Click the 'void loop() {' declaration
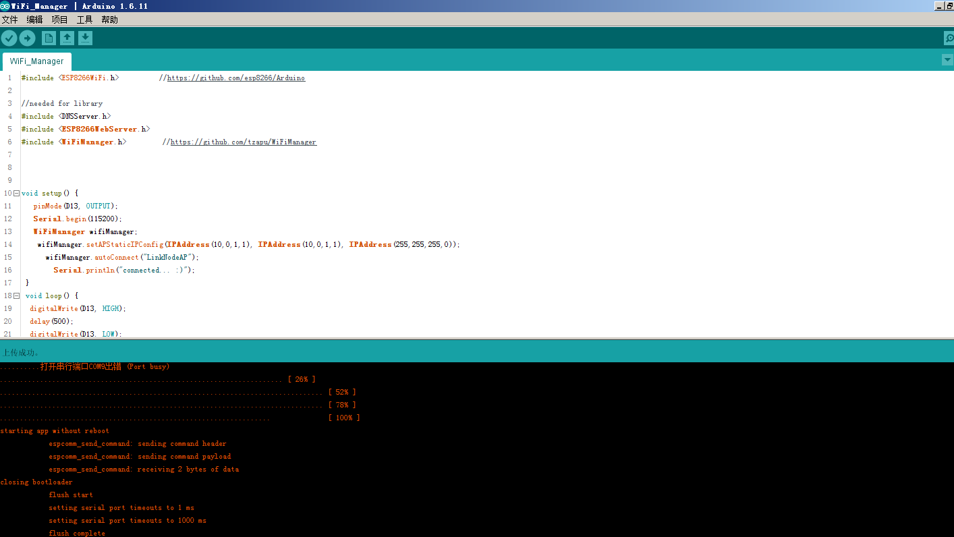 [x=52, y=296]
